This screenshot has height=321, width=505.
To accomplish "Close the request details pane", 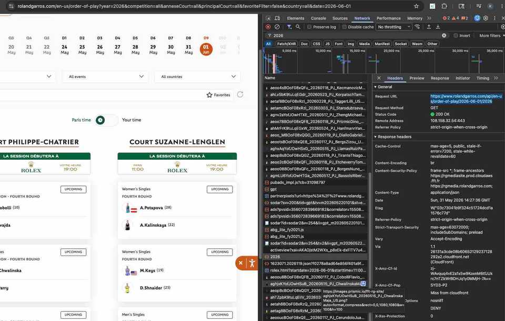I will [379, 78].
